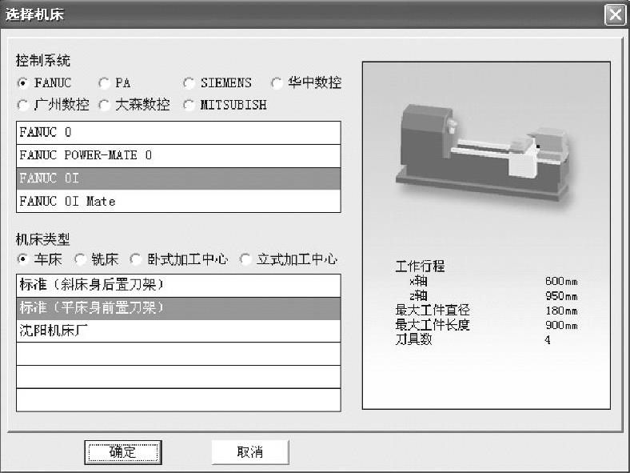Select the FANUC control system radio button

[x=23, y=83]
